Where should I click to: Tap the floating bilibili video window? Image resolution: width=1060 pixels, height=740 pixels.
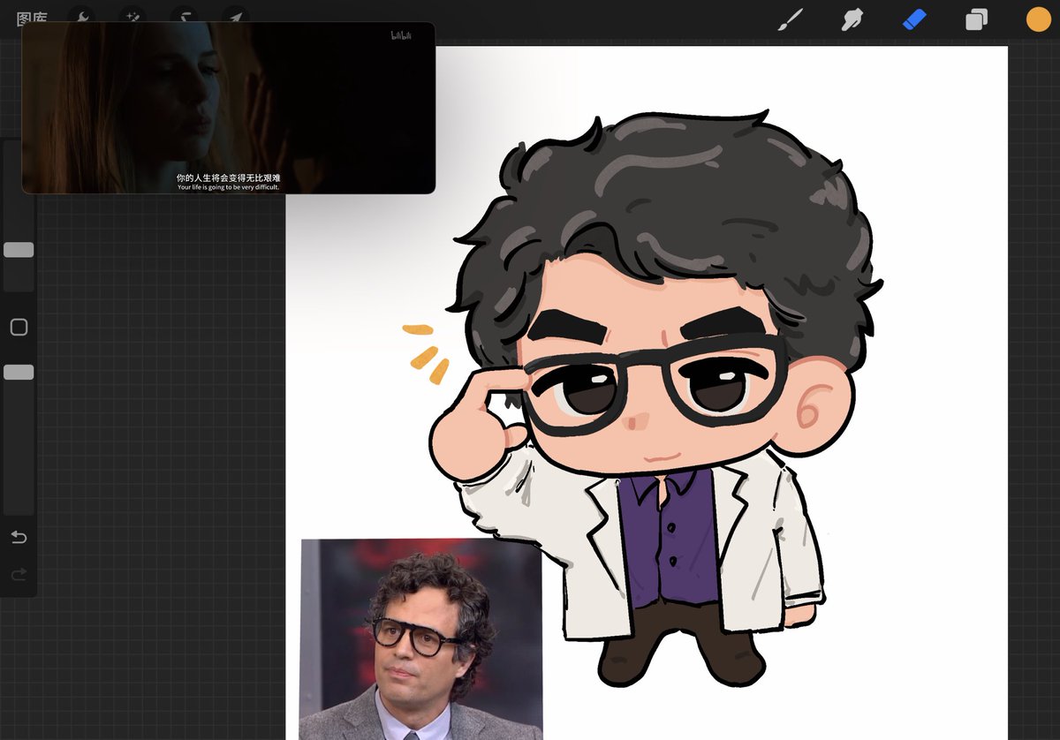tap(228, 108)
